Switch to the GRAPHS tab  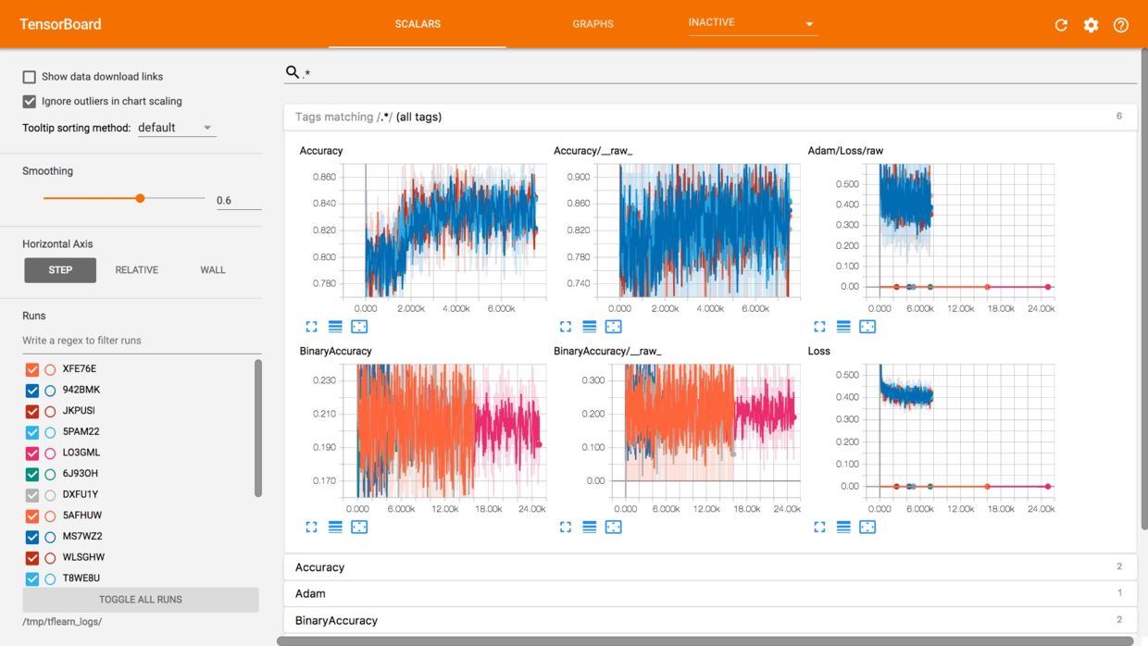(x=593, y=24)
